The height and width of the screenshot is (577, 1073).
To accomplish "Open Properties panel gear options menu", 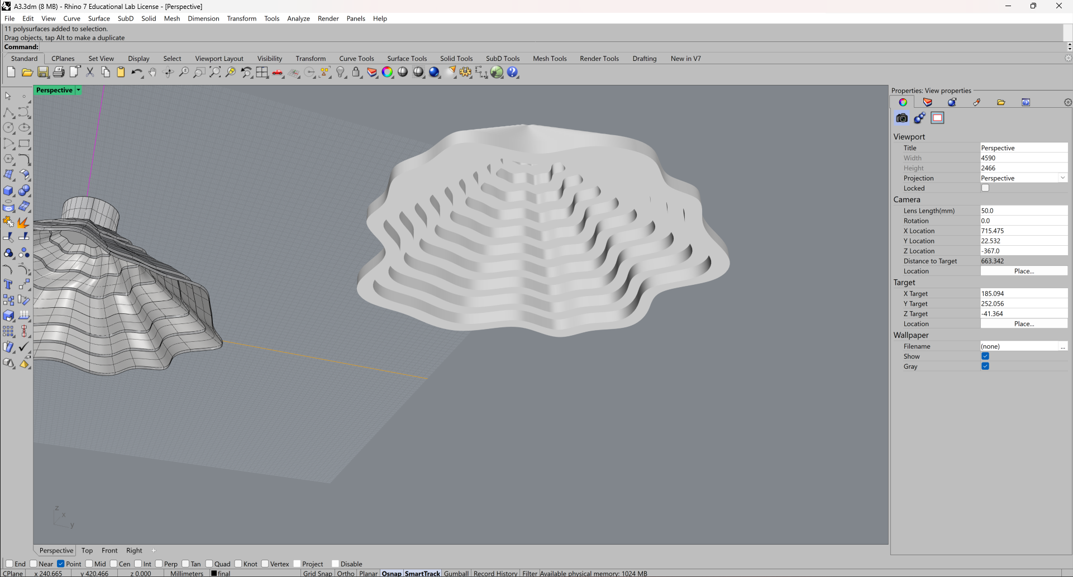I will click(x=1067, y=102).
